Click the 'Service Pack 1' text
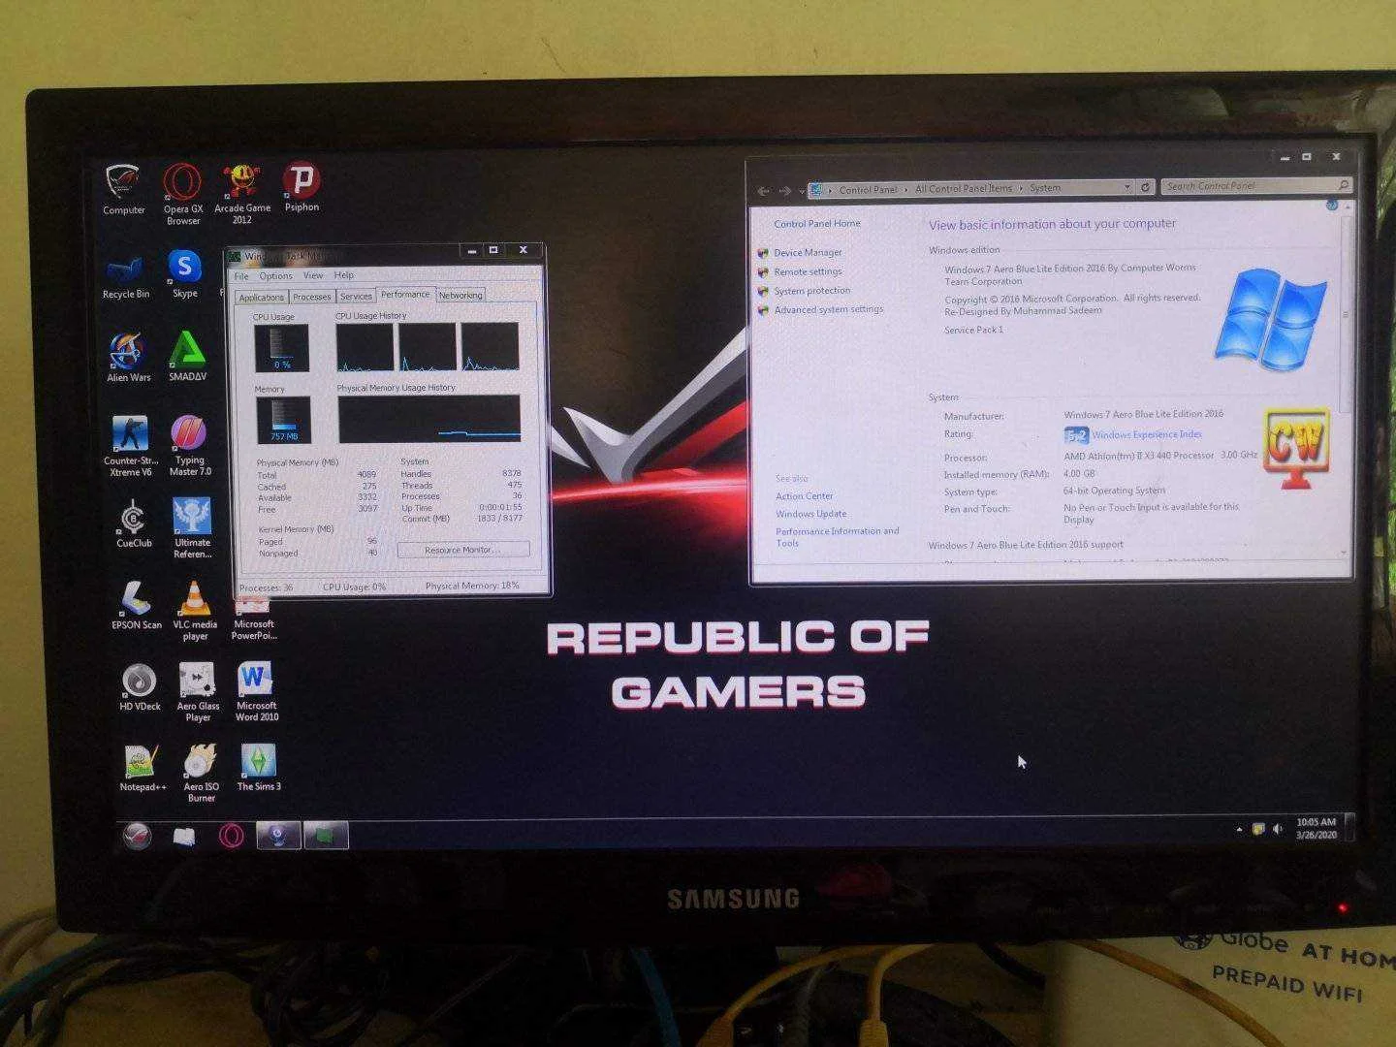Viewport: 1396px width, 1047px height. [973, 331]
